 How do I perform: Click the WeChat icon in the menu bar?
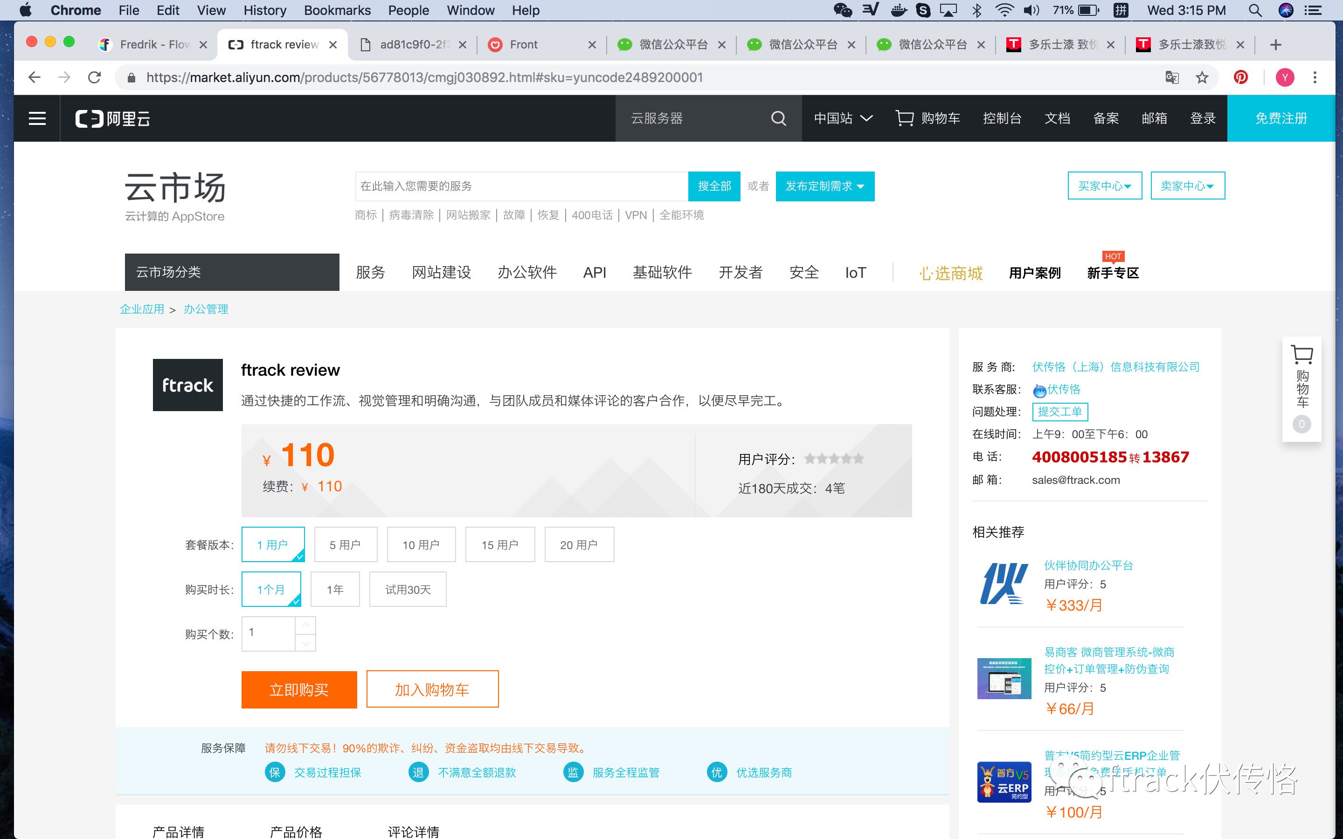[x=843, y=10]
